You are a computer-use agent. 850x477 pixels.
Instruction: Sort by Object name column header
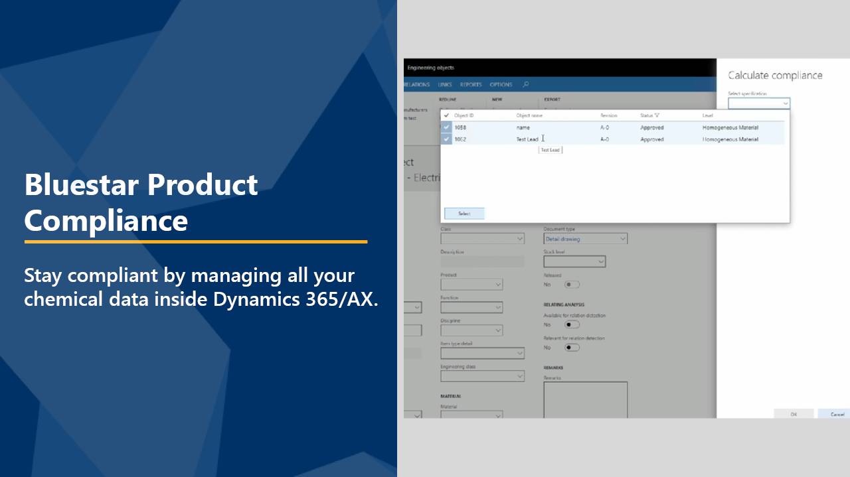529,115
